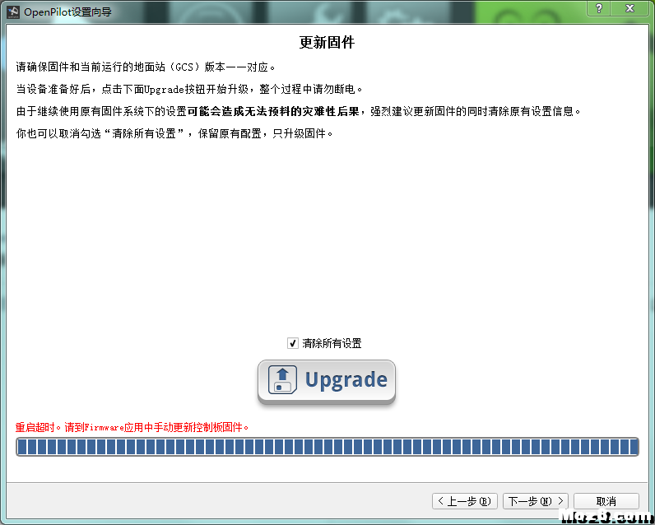Viewport: 655px width, 525px height.
Task: Click the OpenPilot title bar app icon
Action: pyautogui.click(x=13, y=12)
